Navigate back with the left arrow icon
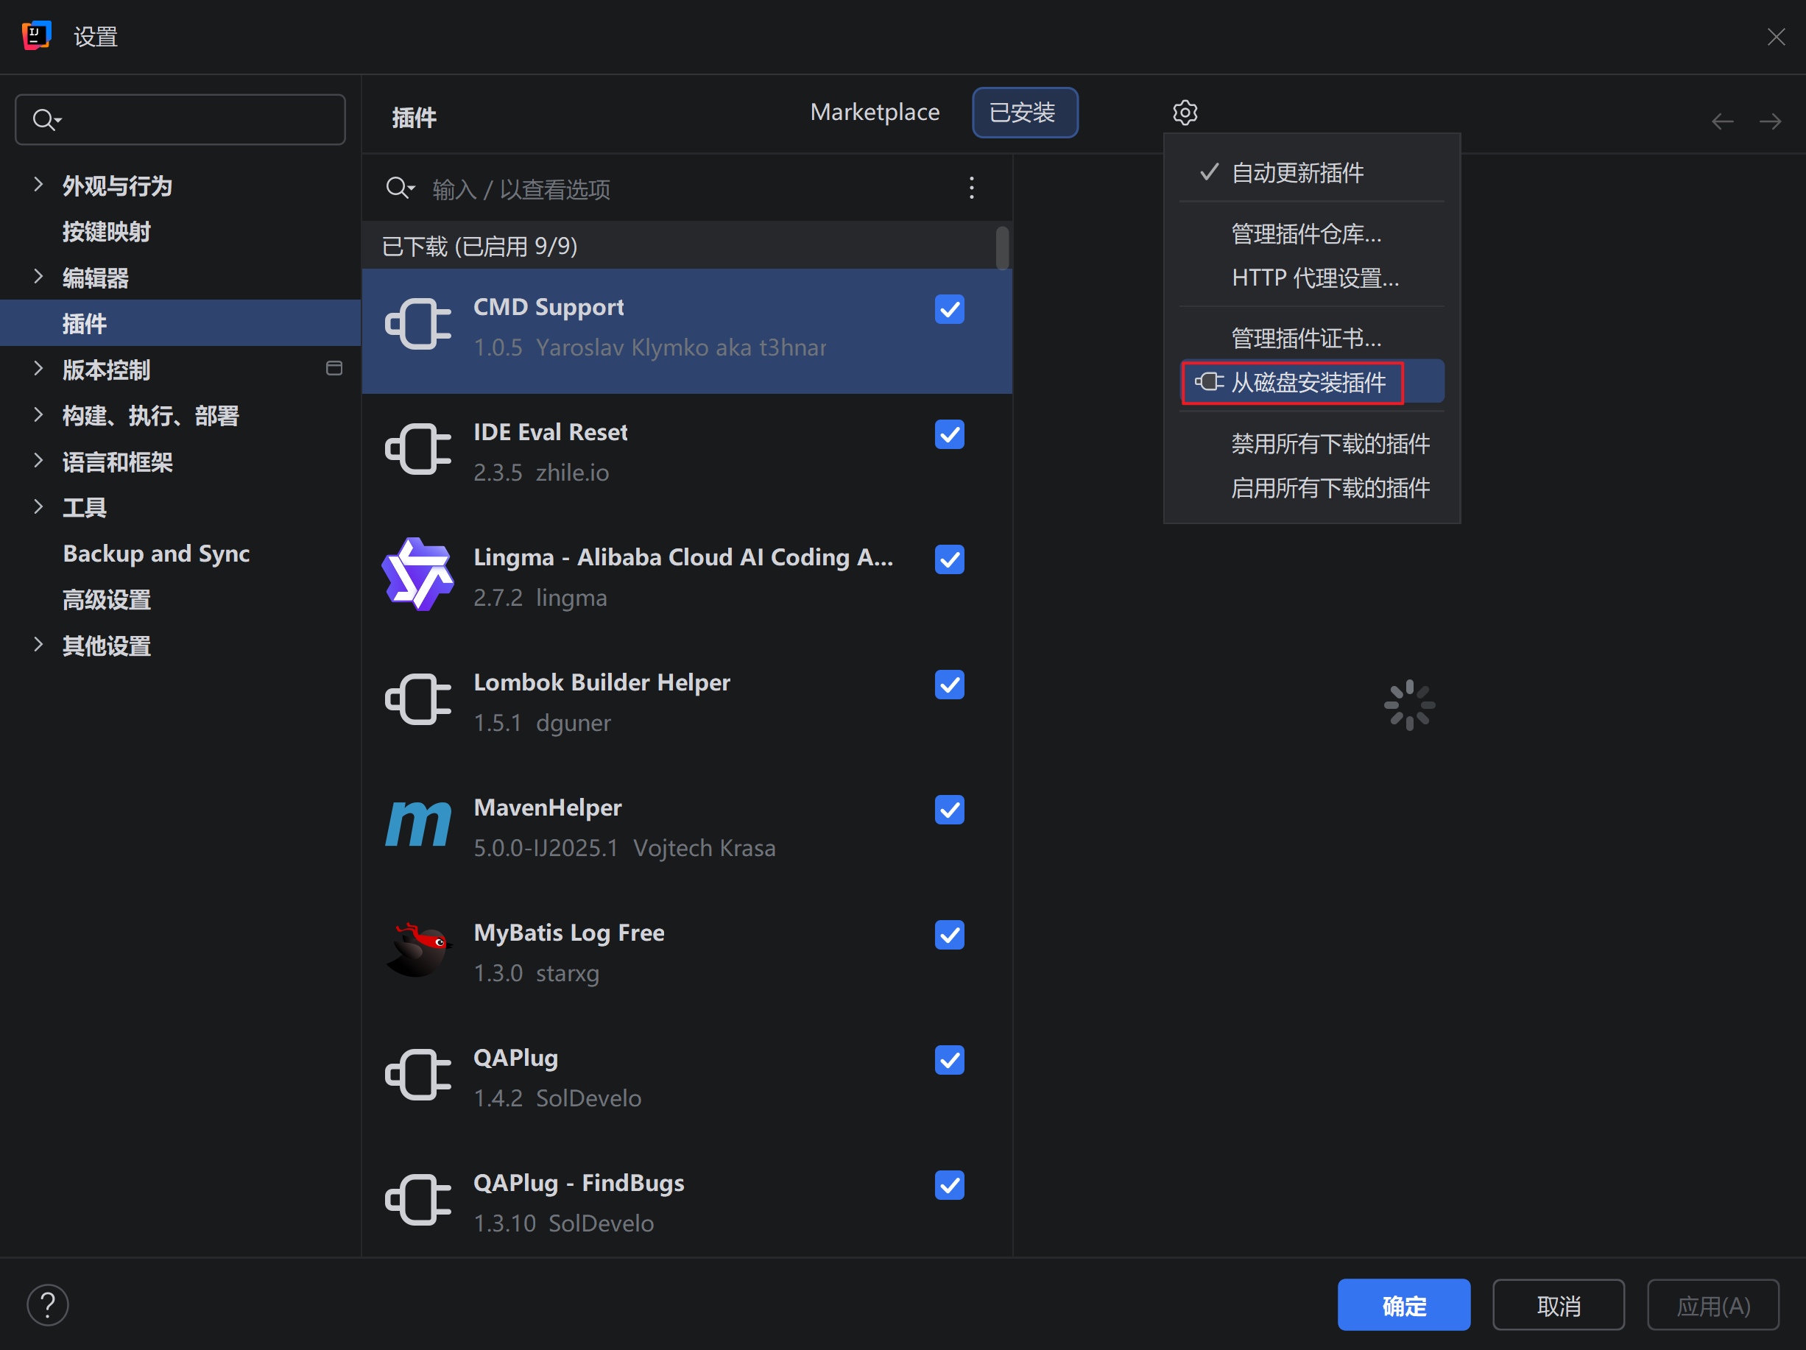Screen dimensions: 1806x1350 1722,121
